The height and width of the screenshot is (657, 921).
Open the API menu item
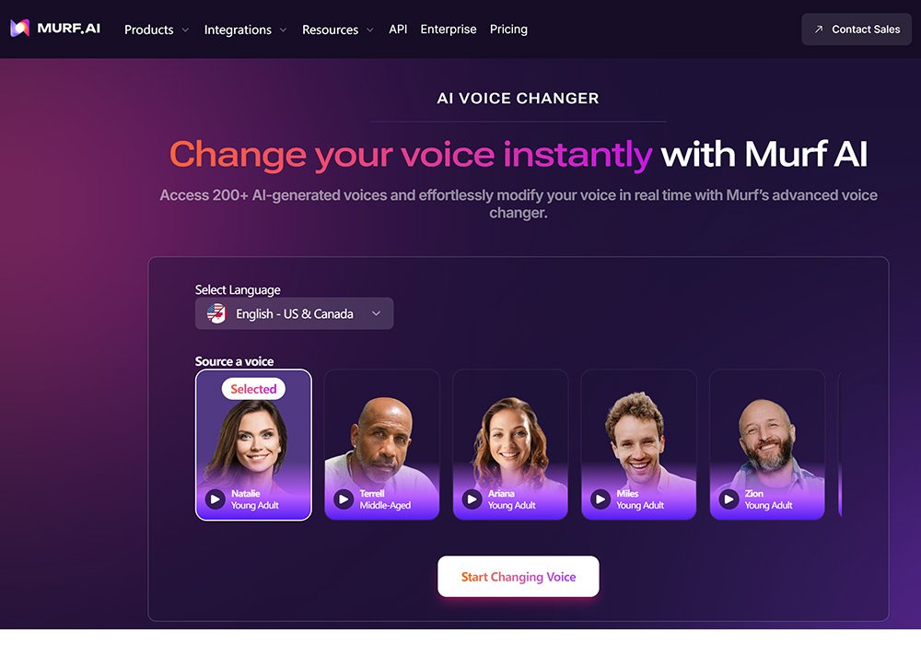tap(398, 29)
